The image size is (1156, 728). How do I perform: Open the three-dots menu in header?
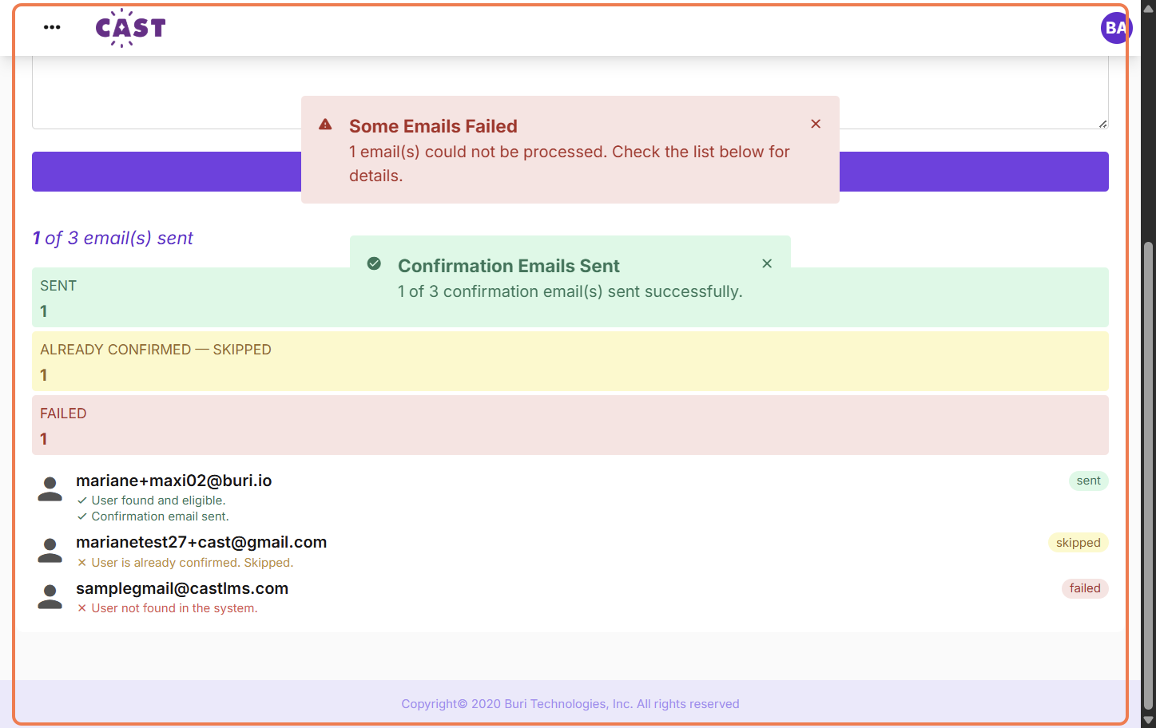52,27
